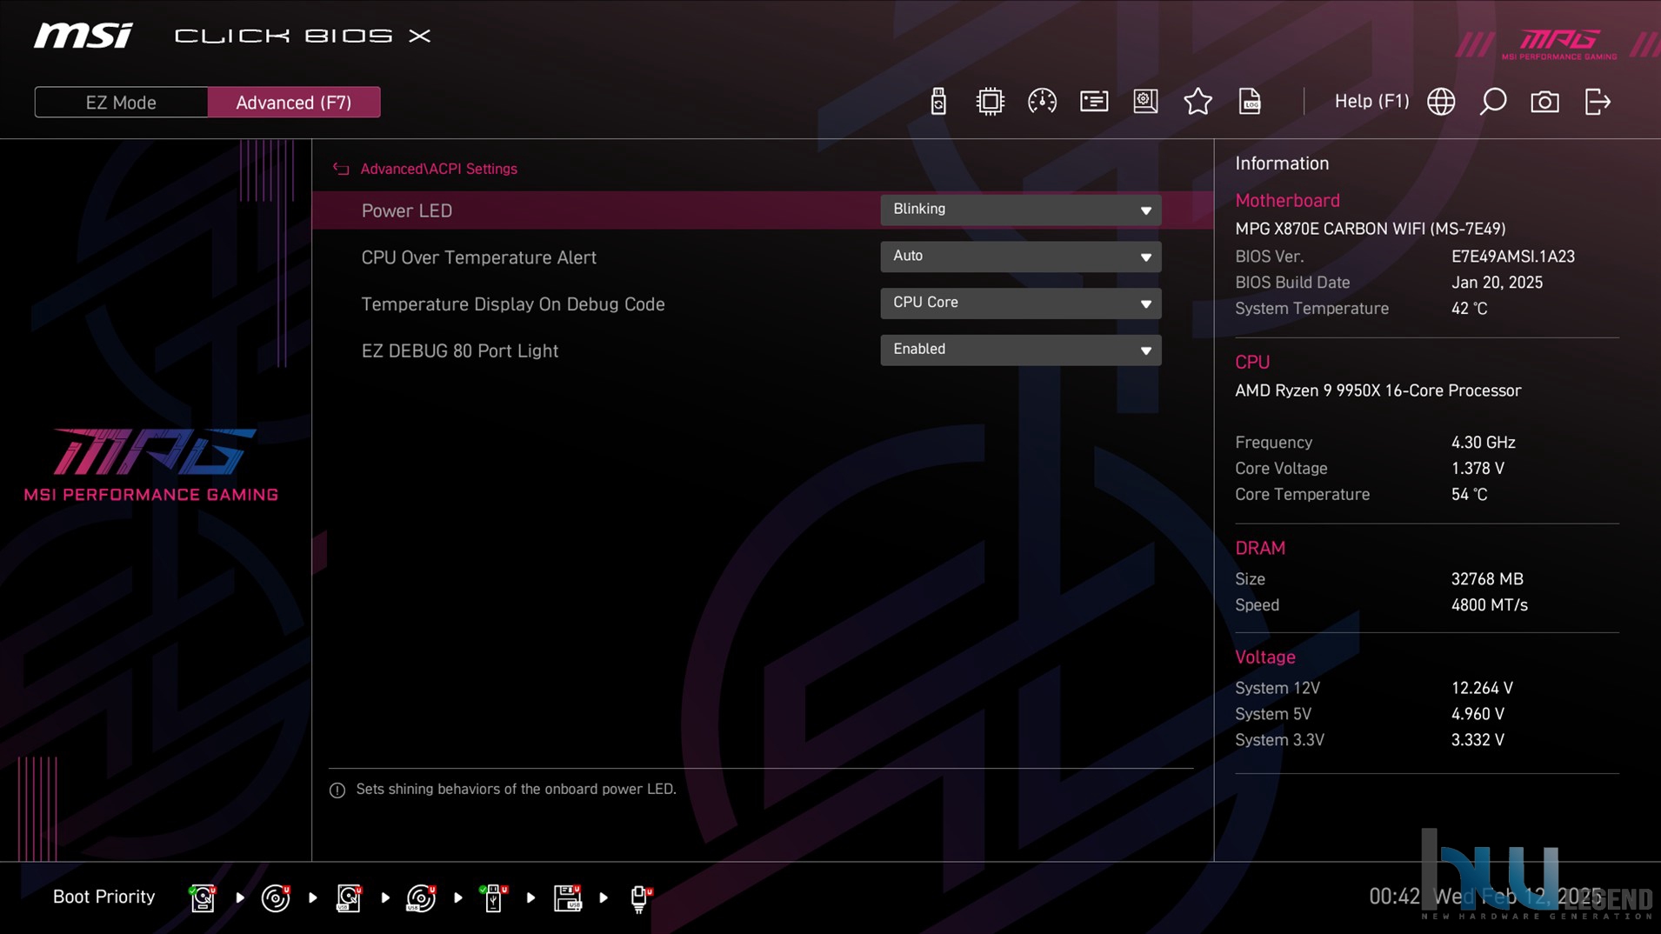Click the MSI logo

point(83,36)
